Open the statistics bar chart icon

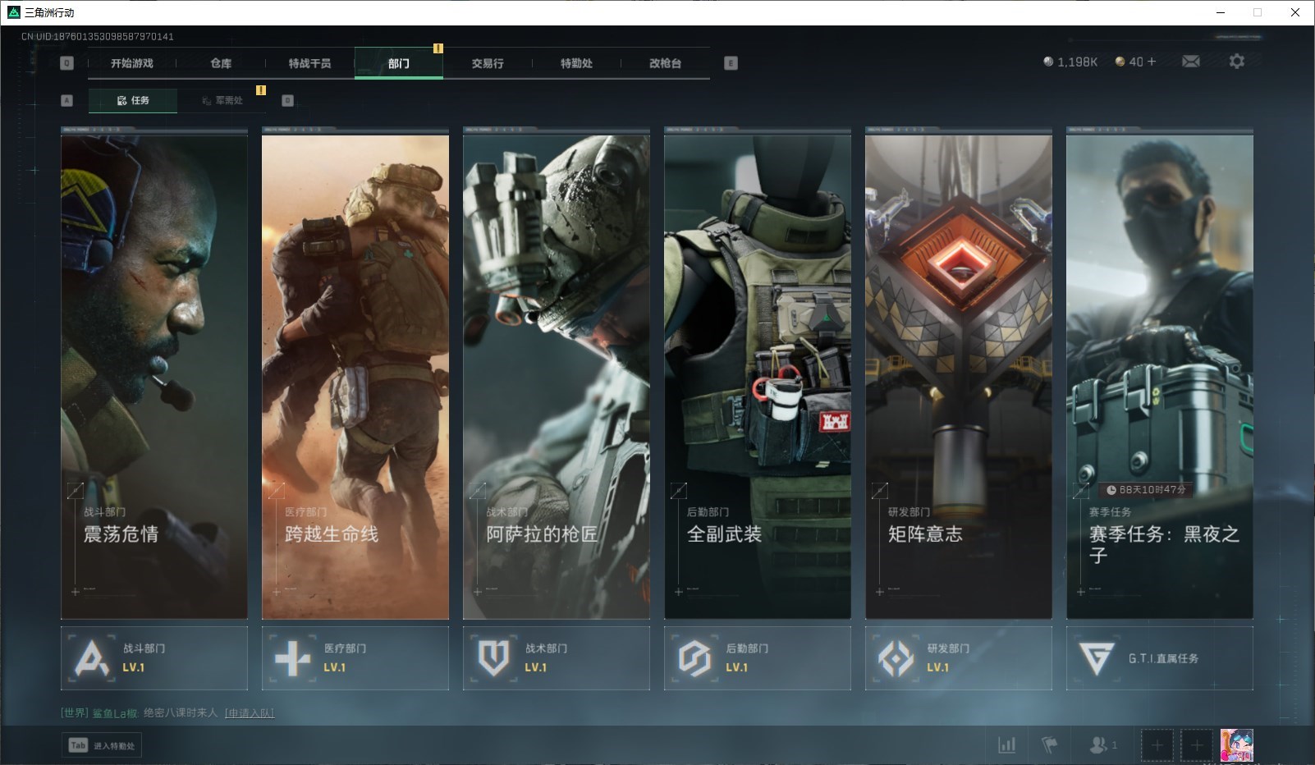(x=1006, y=744)
